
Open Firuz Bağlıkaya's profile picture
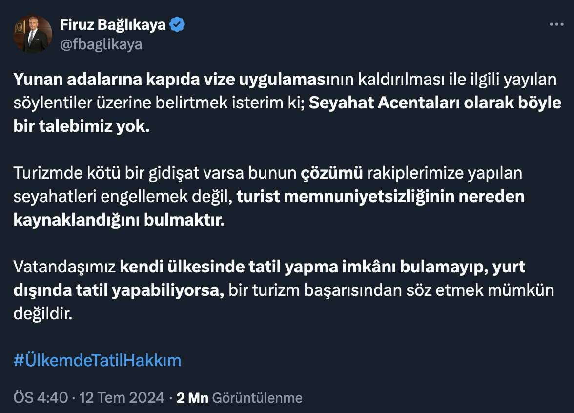(x=33, y=34)
